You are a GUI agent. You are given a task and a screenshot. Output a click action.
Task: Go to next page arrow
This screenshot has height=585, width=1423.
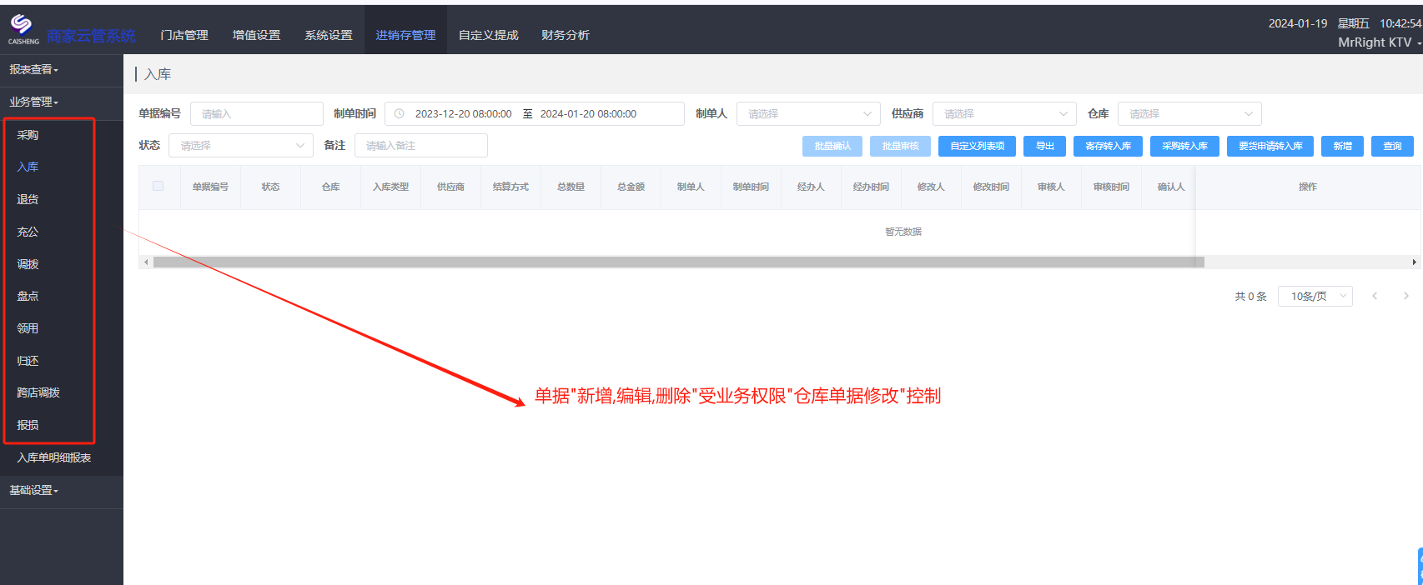tap(1406, 296)
